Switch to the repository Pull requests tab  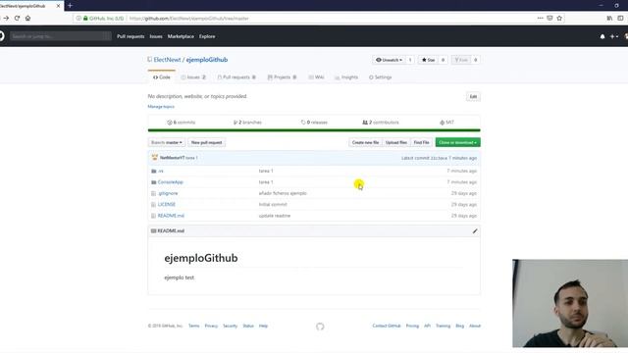(236, 77)
